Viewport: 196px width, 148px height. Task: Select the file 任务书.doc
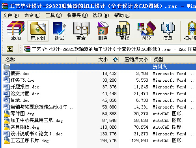tap(22, 80)
